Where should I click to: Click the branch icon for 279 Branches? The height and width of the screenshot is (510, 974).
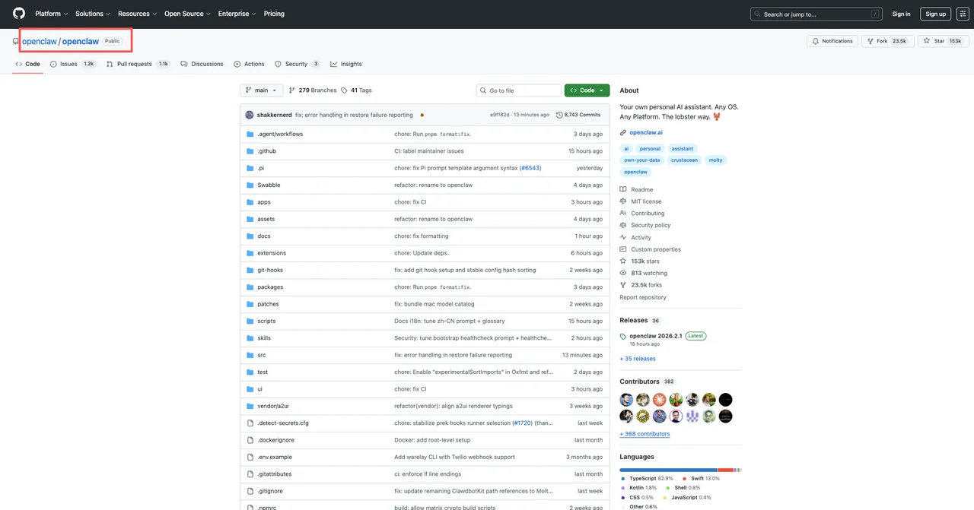coord(292,90)
